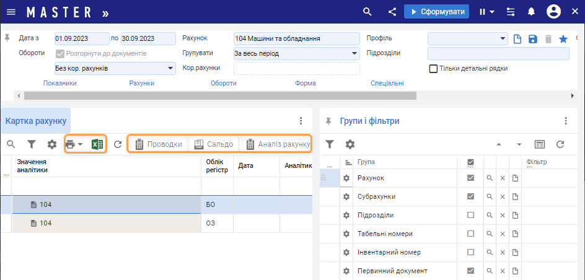Refresh the Картка рахунку table
This screenshot has height=280, width=585.
[118, 144]
